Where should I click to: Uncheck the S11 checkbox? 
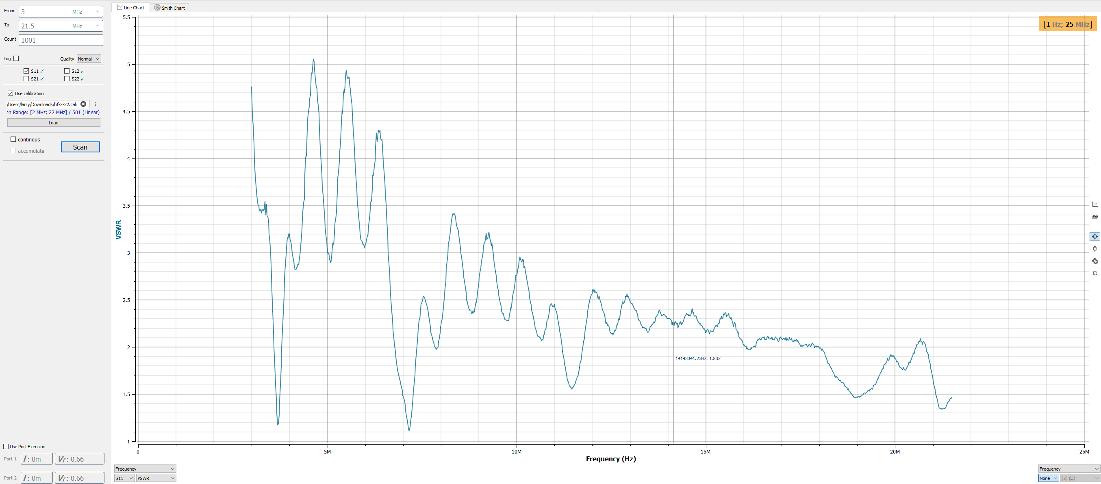(x=26, y=71)
